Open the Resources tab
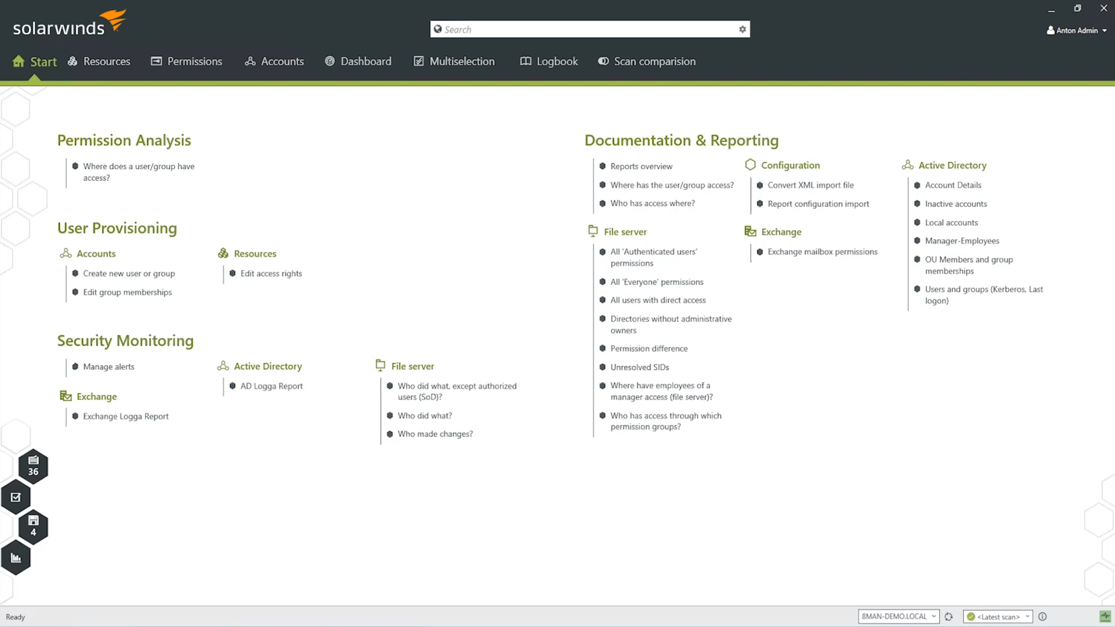1115x627 pixels. tap(99, 61)
